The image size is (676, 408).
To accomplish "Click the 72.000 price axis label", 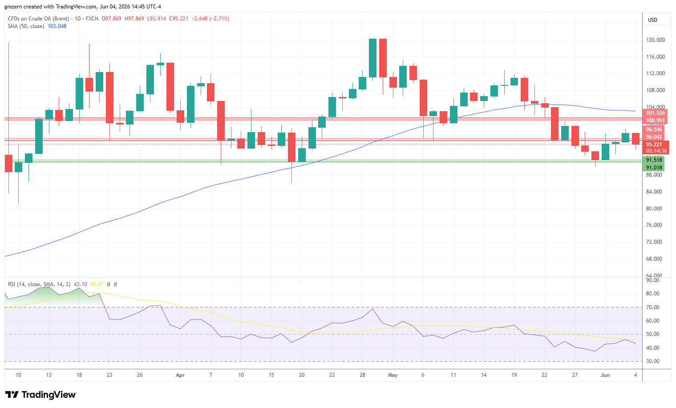I will [x=654, y=242].
